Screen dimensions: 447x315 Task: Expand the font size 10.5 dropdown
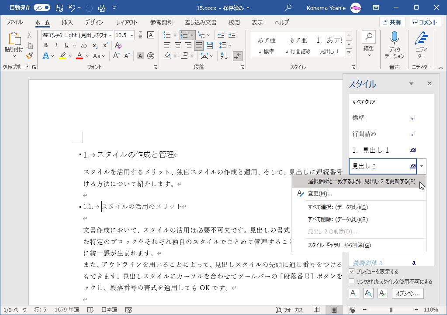[132, 35]
